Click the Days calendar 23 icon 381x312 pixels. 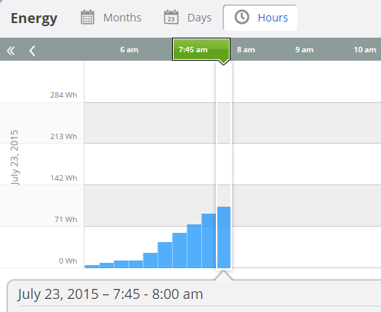click(x=171, y=17)
